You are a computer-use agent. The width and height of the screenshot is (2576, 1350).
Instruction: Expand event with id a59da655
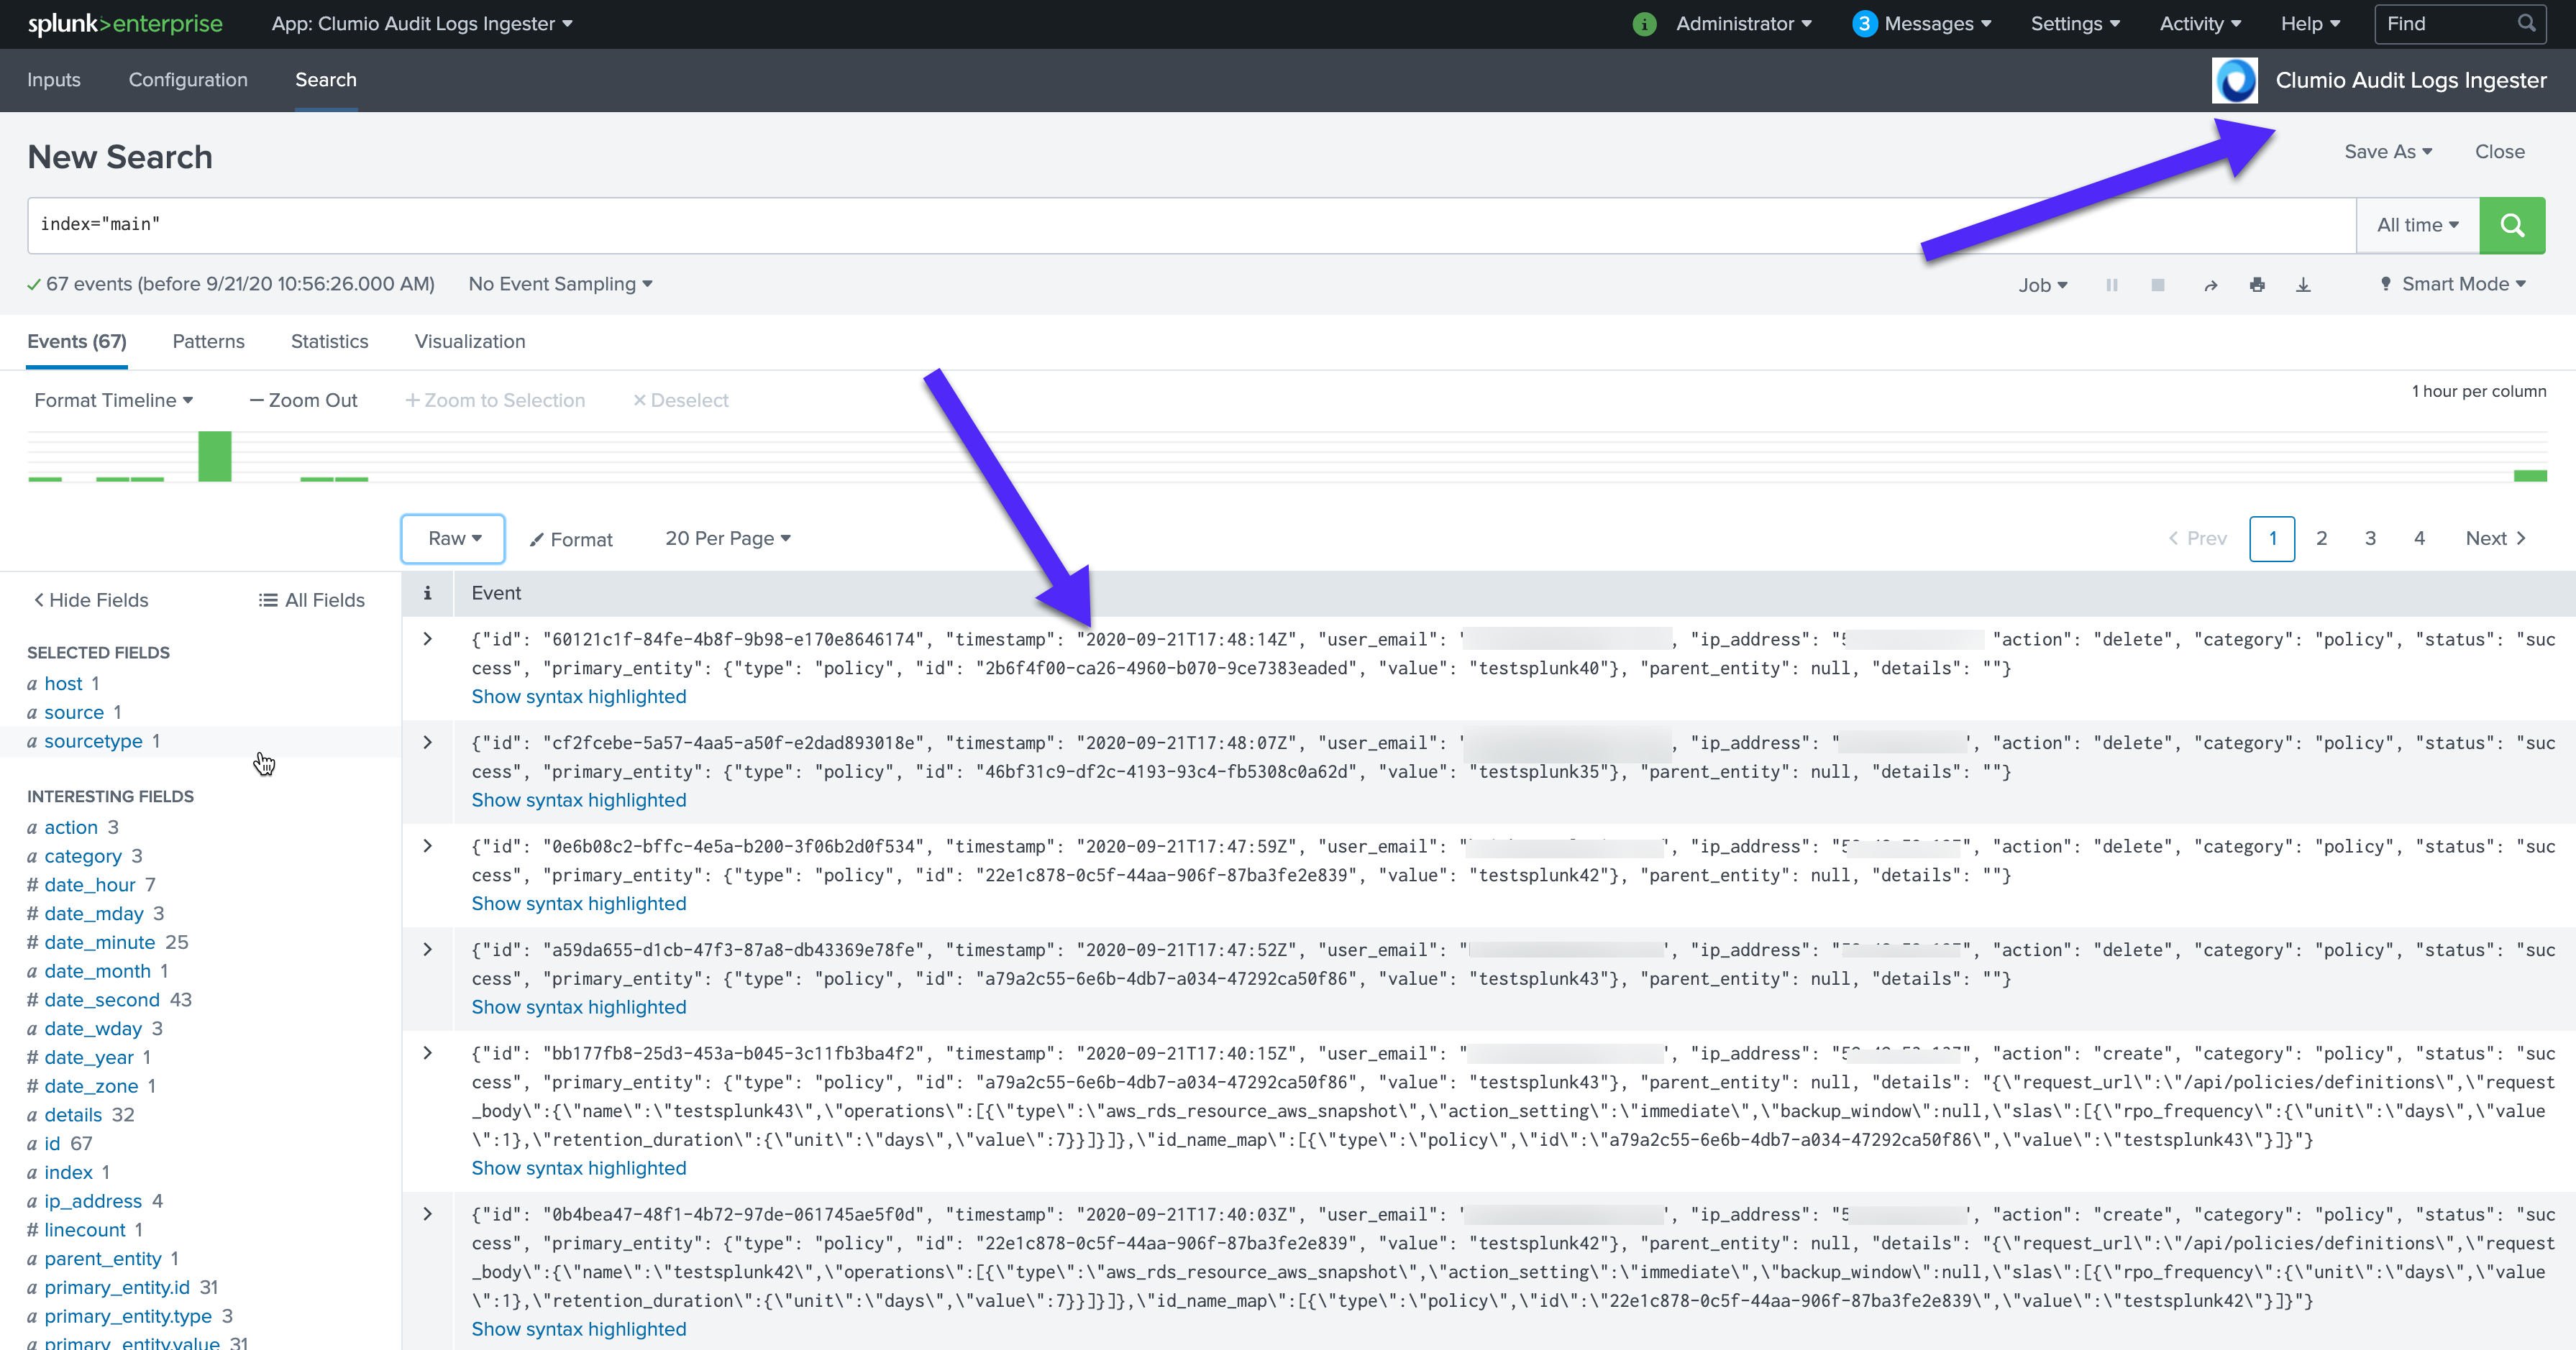pyautogui.click(x=428, y=950)
